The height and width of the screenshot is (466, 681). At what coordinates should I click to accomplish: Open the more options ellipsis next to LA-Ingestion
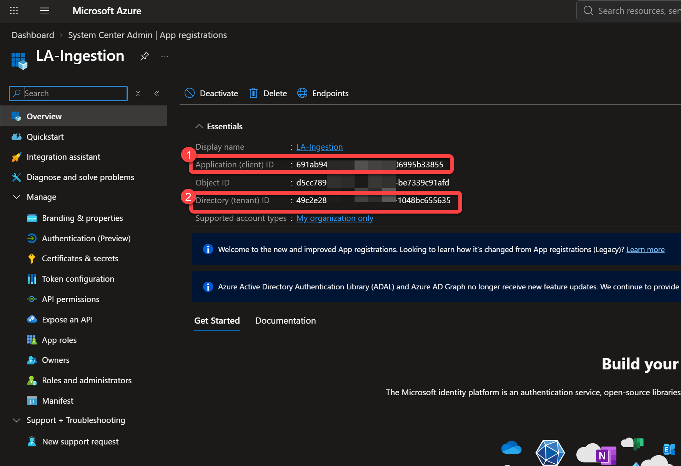click(165, 56)
